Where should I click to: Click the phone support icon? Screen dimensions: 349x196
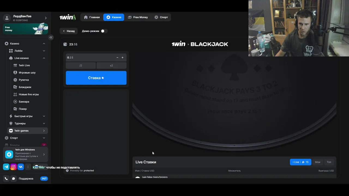pyautogui.click(x=6, y=179)
